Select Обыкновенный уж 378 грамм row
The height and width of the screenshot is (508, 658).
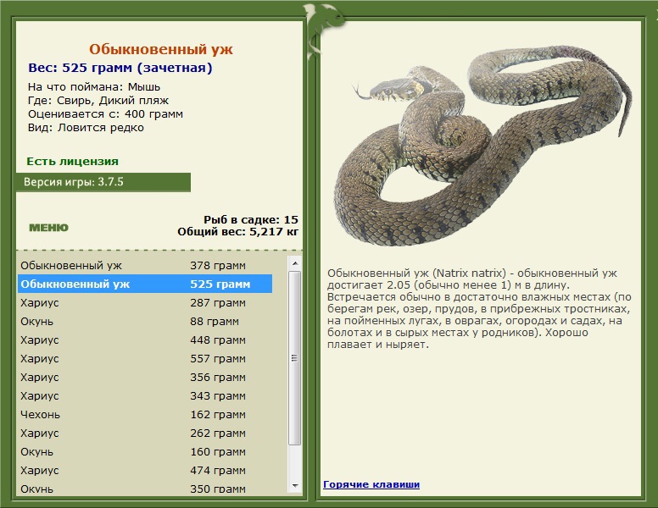pos(145,265)
